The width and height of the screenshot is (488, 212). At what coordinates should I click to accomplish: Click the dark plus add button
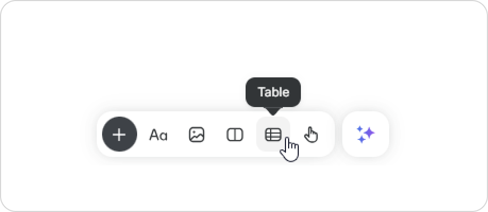coord(119,135)
